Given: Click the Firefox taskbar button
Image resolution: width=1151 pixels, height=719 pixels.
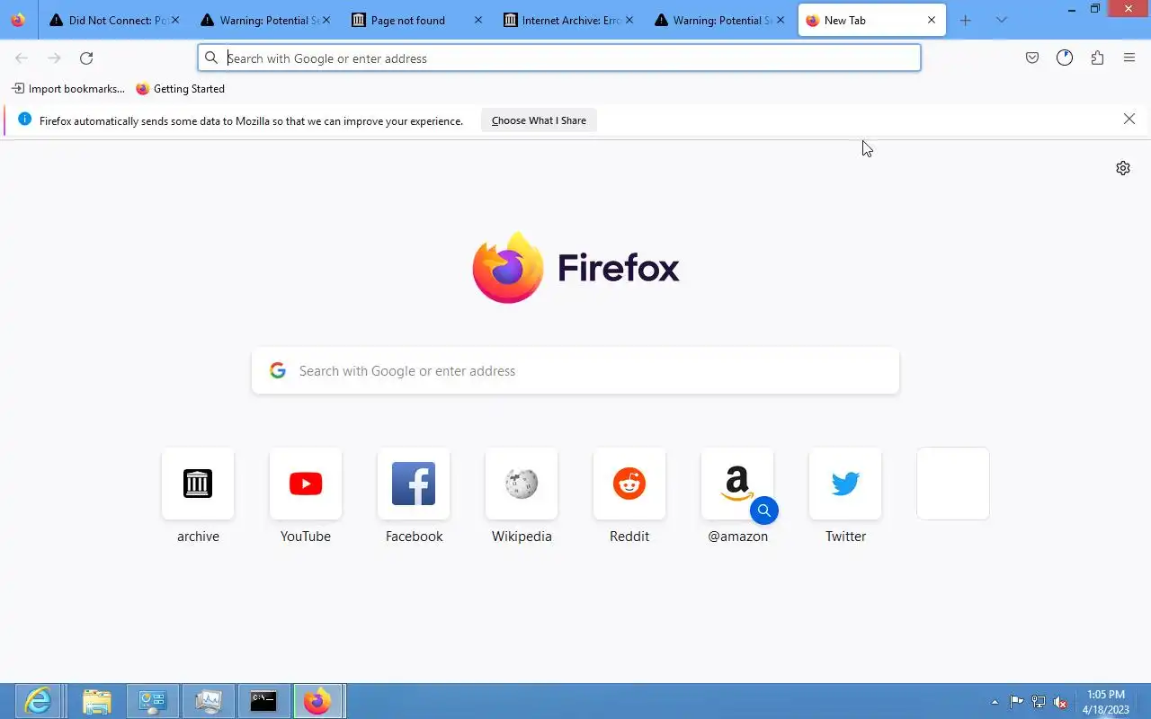Looking at the screenshot, I should click(317, 701).
